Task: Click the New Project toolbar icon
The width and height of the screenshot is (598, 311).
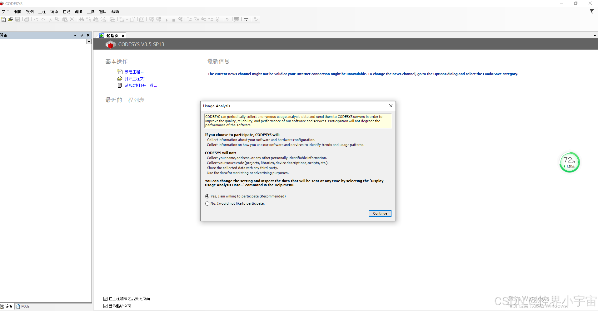Action: (x=3, y=19)
